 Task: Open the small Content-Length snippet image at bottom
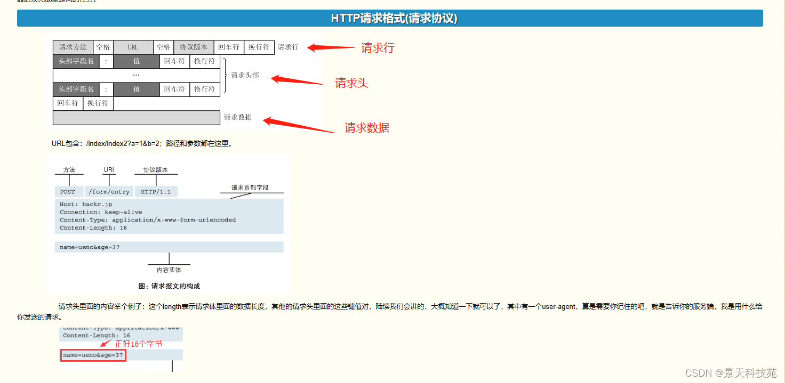[121, 349]
